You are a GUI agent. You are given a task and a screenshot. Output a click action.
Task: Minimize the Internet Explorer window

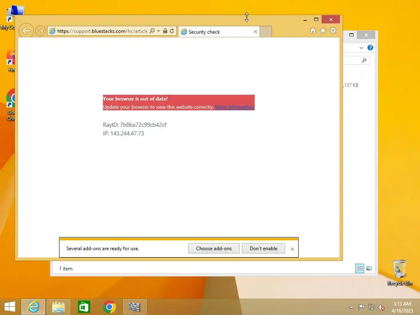pos(305,20)
